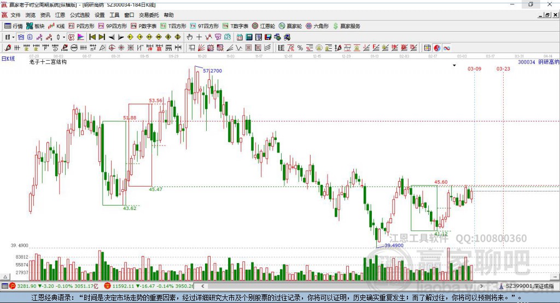
Task: Toggle the infinity loop icon
Action: (446, 48)
